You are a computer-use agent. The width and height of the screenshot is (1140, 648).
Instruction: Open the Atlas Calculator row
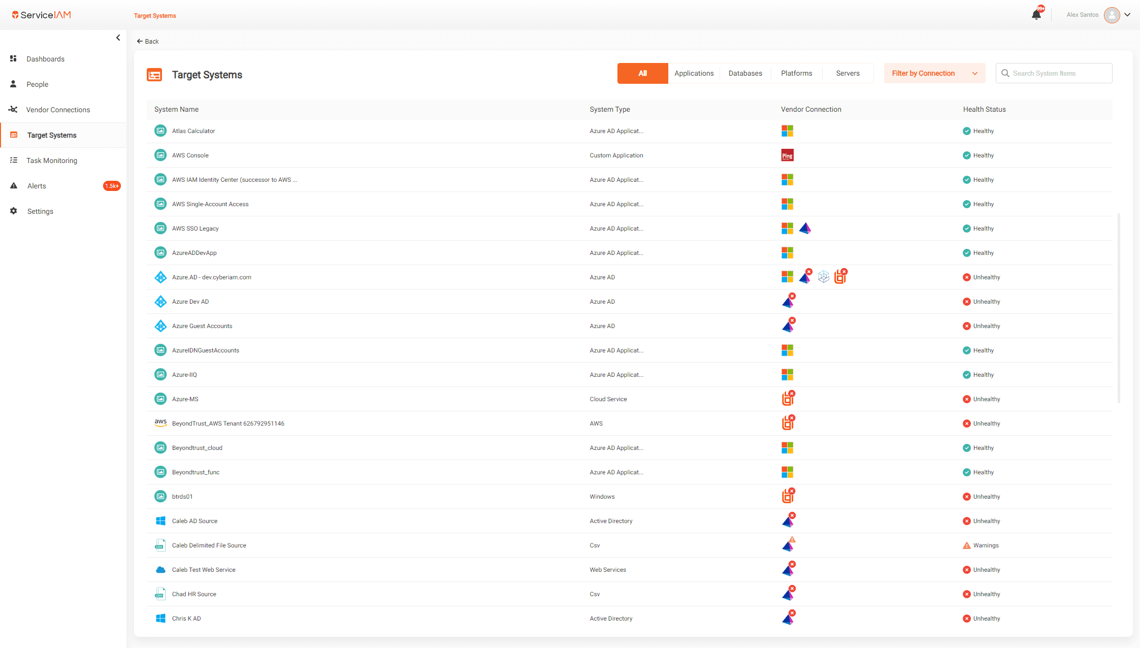tap(629, 131)
